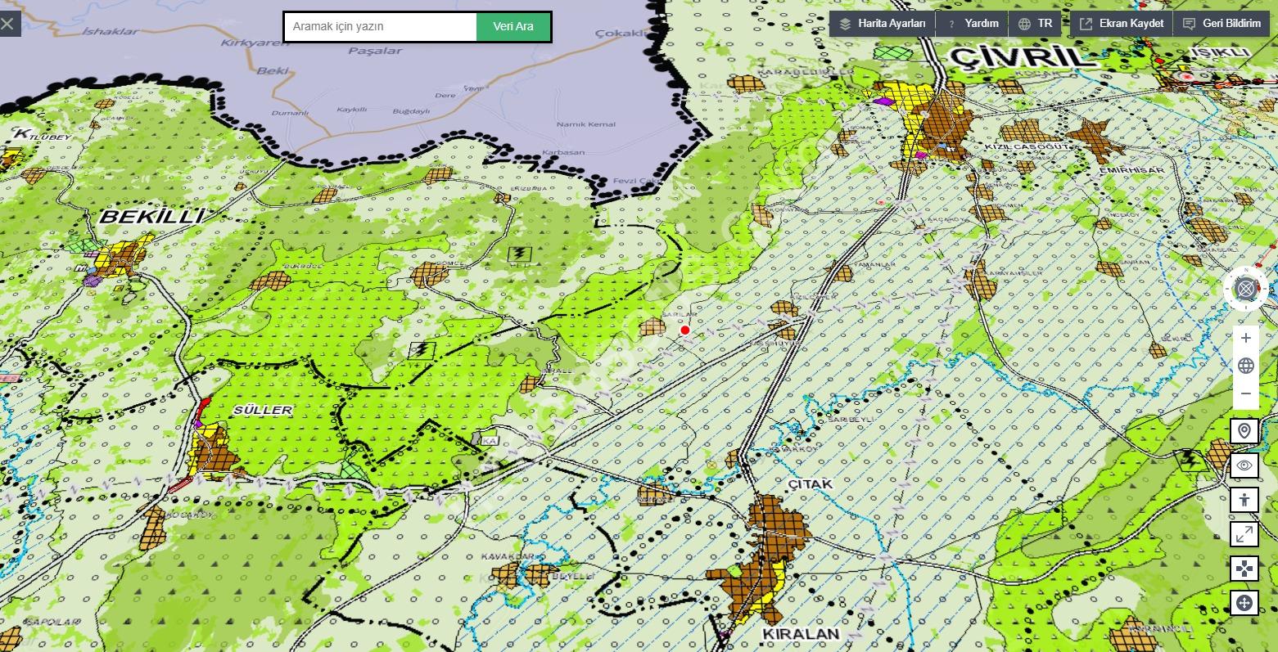This screenshot has width=1278, height=652.
Task: Click the Ekran Kaydet button
Action: 1121,24
